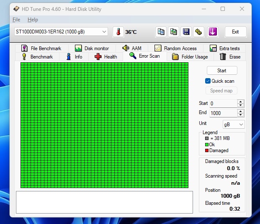Copy info text to clipboard icon
The height and width of the screenshot is (224, 260).
point(161,32)
